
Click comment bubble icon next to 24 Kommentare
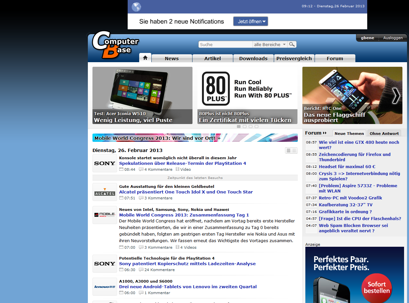click(x=141, y=270)
